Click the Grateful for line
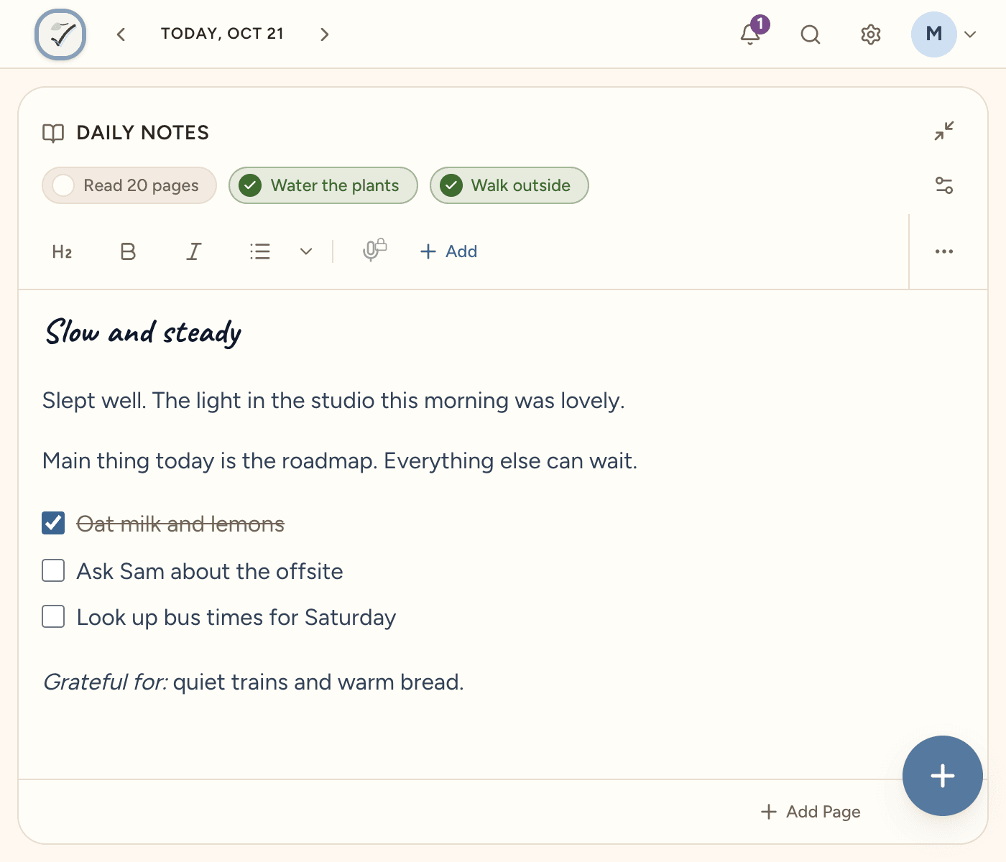 pyautogui.click(x=253, y=682)
